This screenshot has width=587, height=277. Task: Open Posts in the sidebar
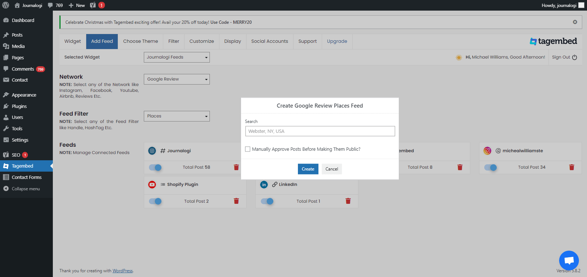click(17, 35)
